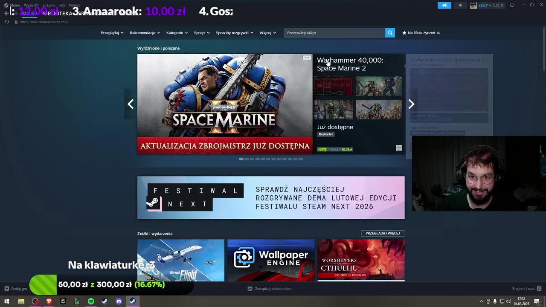
Task: Reload the store page
Action: [7, 22]
